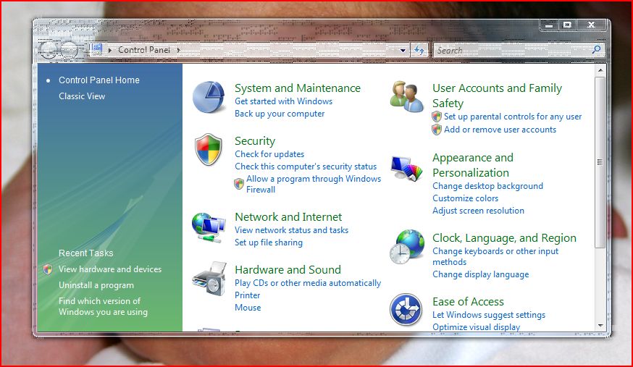Click Allow a program through Windows Firewall

pos(314,184)
